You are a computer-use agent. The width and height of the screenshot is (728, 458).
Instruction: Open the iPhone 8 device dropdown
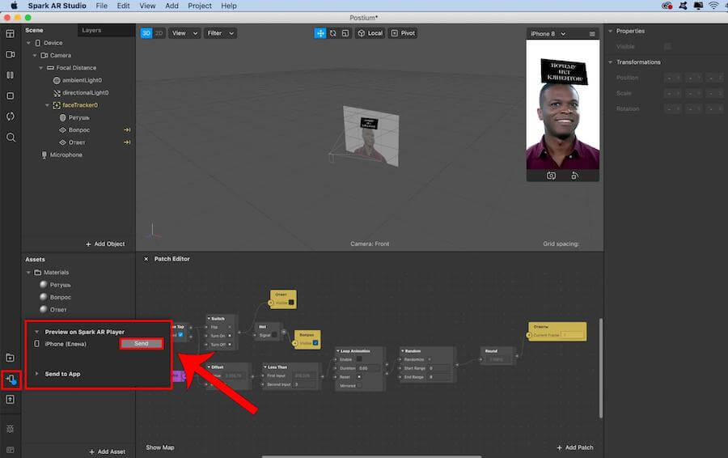tap(548, 34)
